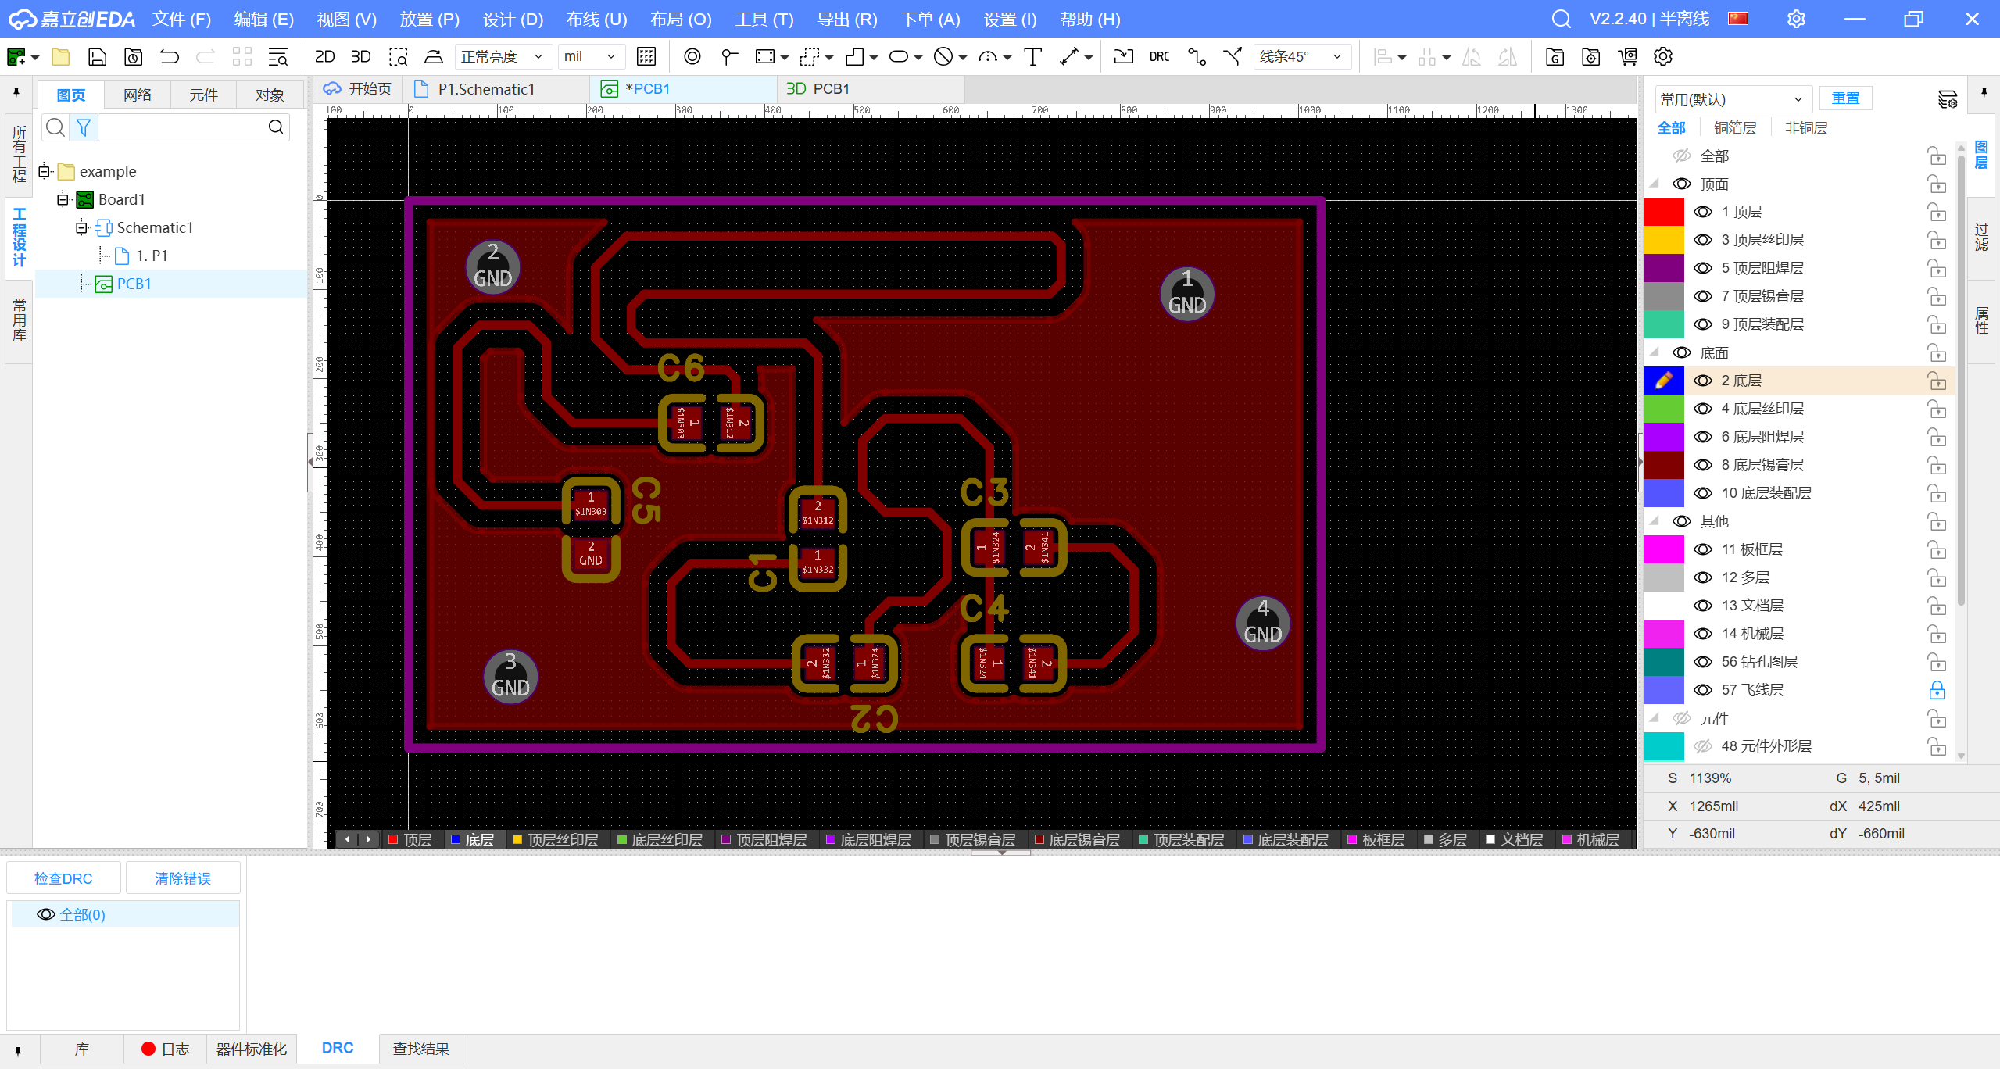Toggle visibility of 全部 layers row
This screenshot has width=2000, height=1069.
click(1682, 156)
